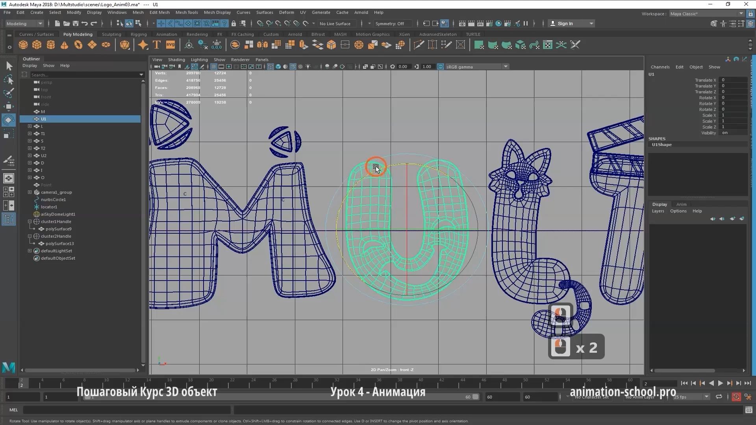Activate the Move tool in toolbox
This screenshot has height=425, width=756.
8,106
